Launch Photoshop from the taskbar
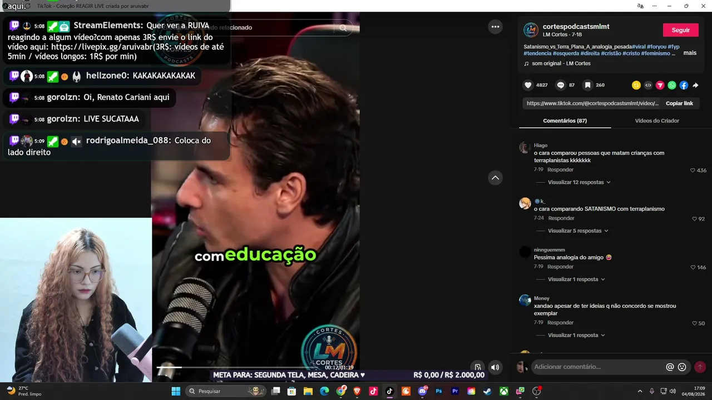Screen dimensions: 712x400 coord(439,391)
